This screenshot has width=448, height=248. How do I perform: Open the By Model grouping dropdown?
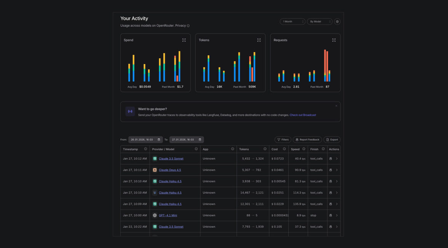(319, 22)
